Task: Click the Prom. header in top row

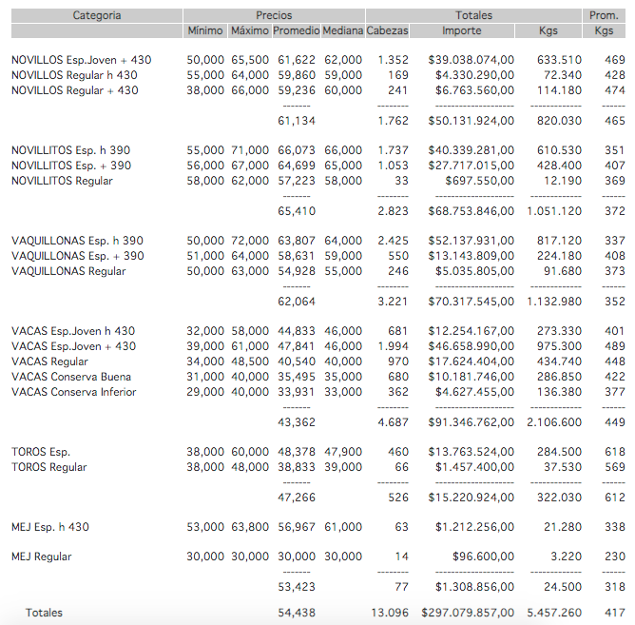Action: click(x=604, y=15)
